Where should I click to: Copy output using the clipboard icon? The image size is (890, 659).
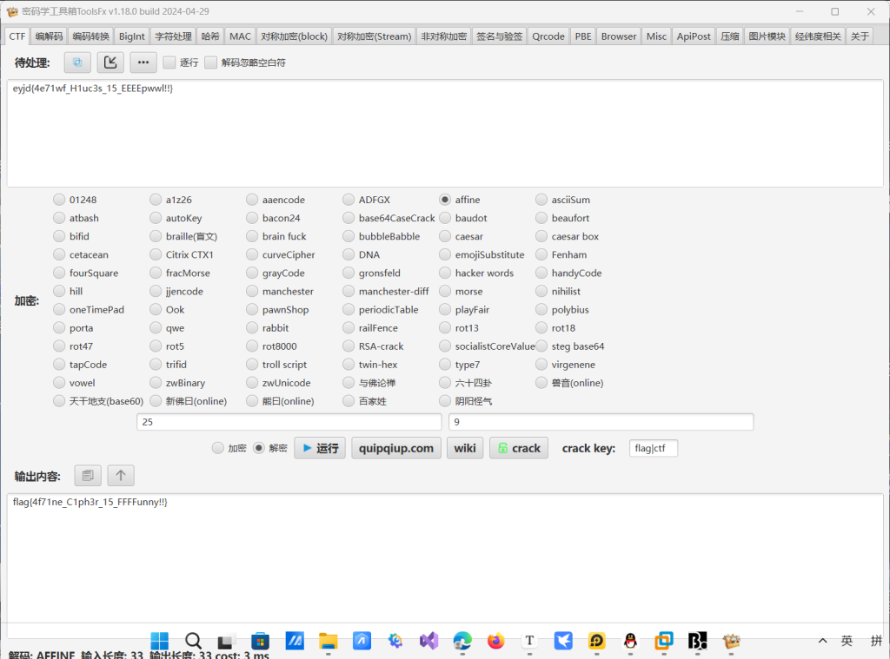point(87,475)
